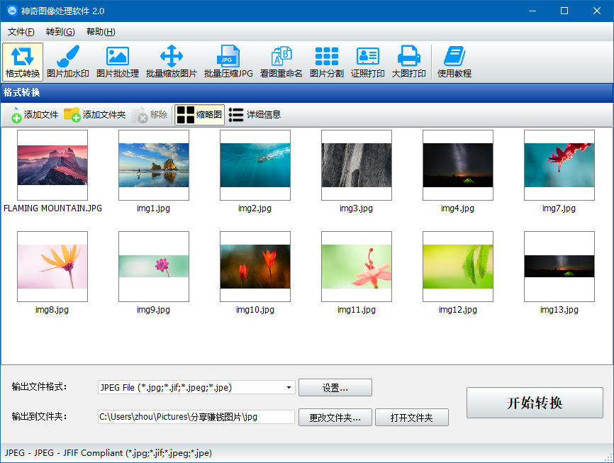Click the img4.jpg file name label

pyautogui.click(x=458, y=208)
